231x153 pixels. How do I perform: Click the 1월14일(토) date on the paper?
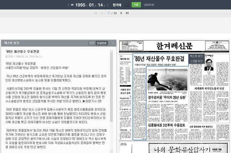click(x=125, y=59)
